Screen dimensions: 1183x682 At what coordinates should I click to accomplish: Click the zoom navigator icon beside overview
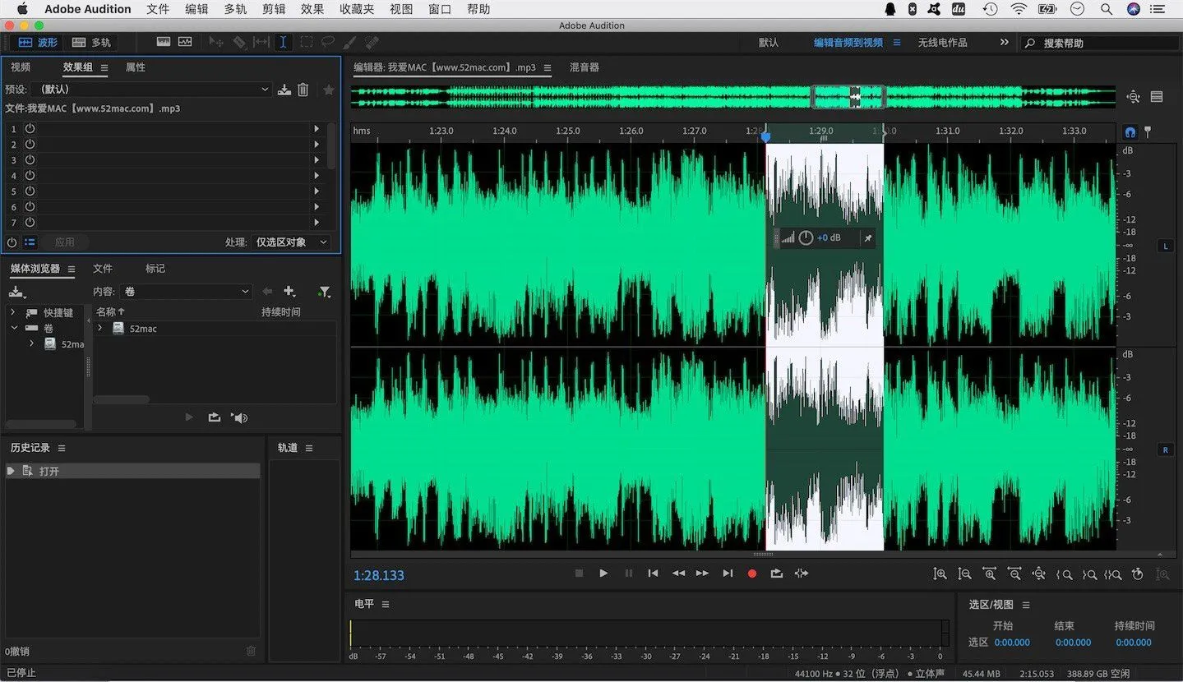tap(1134, 97)
